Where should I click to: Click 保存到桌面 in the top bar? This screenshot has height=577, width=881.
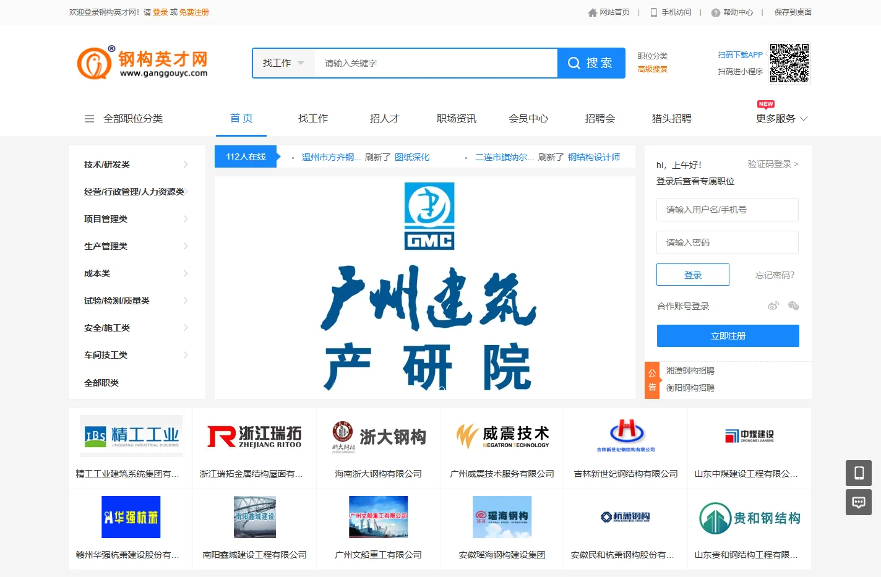(793, 12)
